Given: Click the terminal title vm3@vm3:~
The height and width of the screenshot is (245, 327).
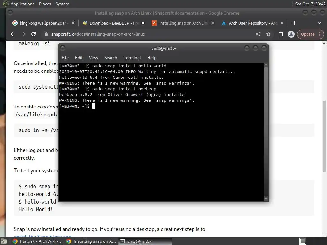Looking at the screenshot, I should point(164,48).
